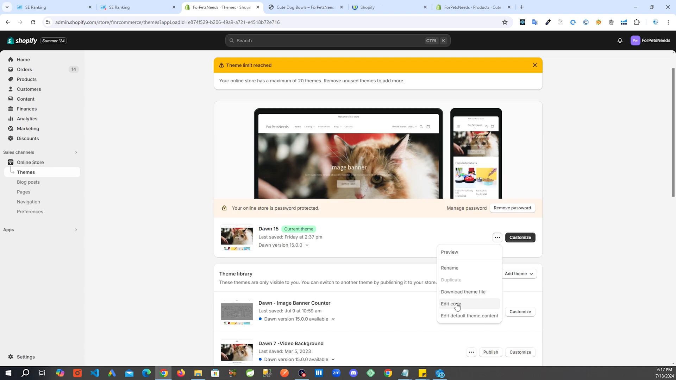Reload the page using browser refresh icon
The width and height of the screenshot is (676, 380).
(33, 22)
